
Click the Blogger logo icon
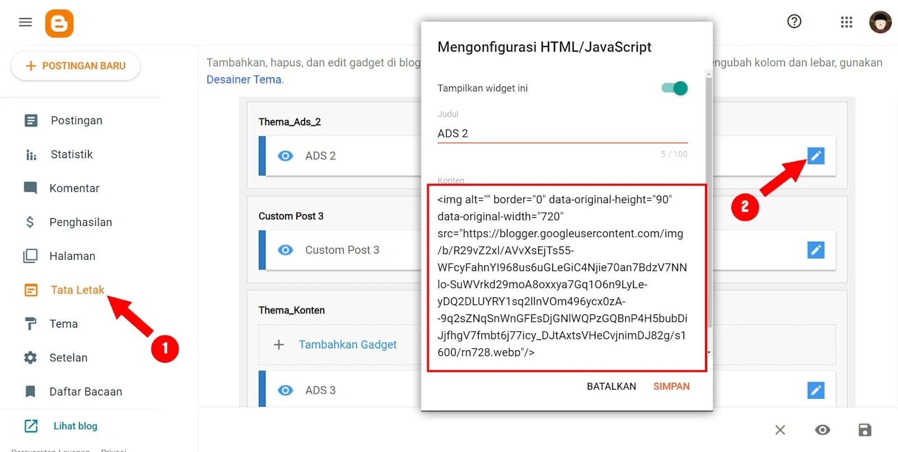click(59, 24)
